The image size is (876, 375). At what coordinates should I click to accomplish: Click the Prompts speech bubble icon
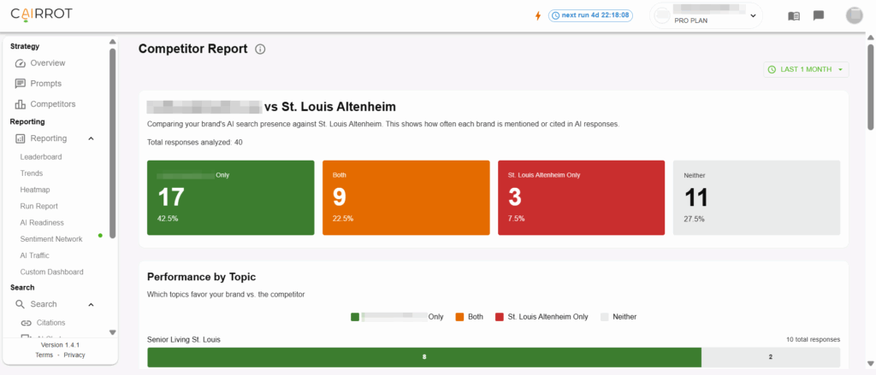click(21, 84)
